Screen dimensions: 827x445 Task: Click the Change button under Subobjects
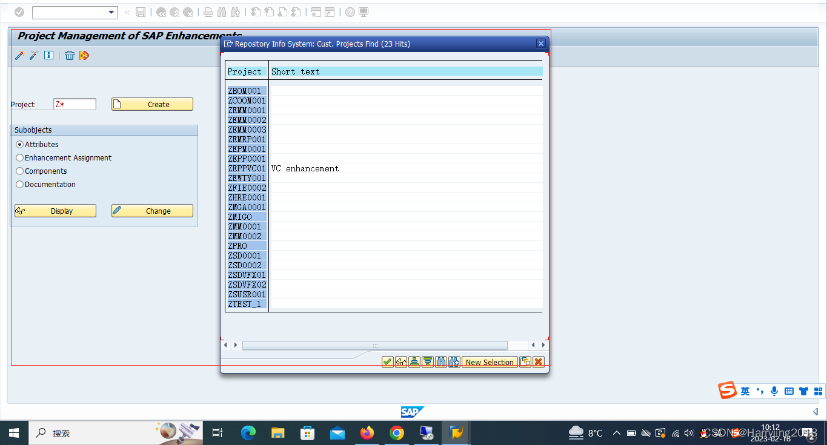point(152,211)
